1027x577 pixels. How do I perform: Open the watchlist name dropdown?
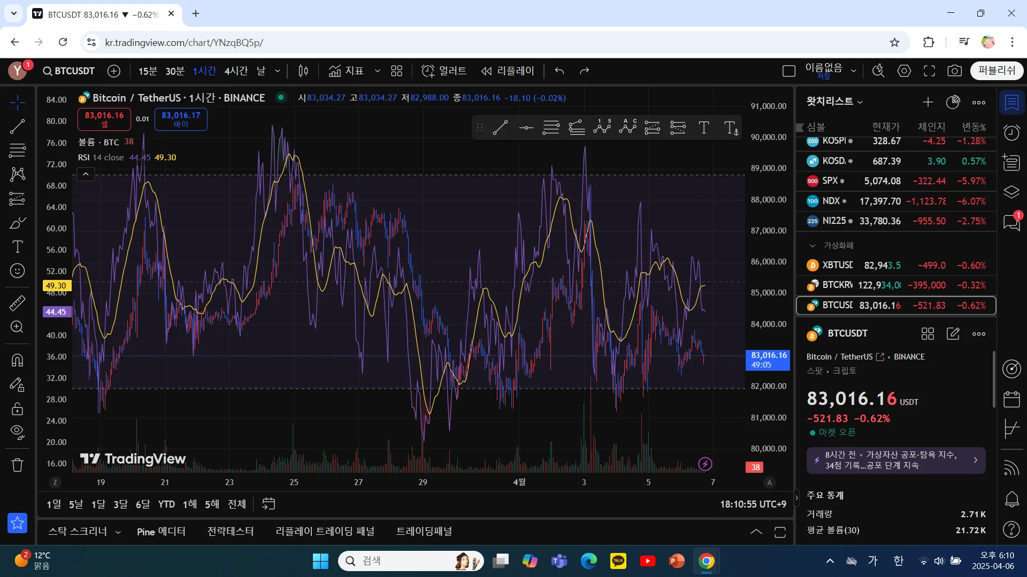pyautogui.click(x=834, y=102)
